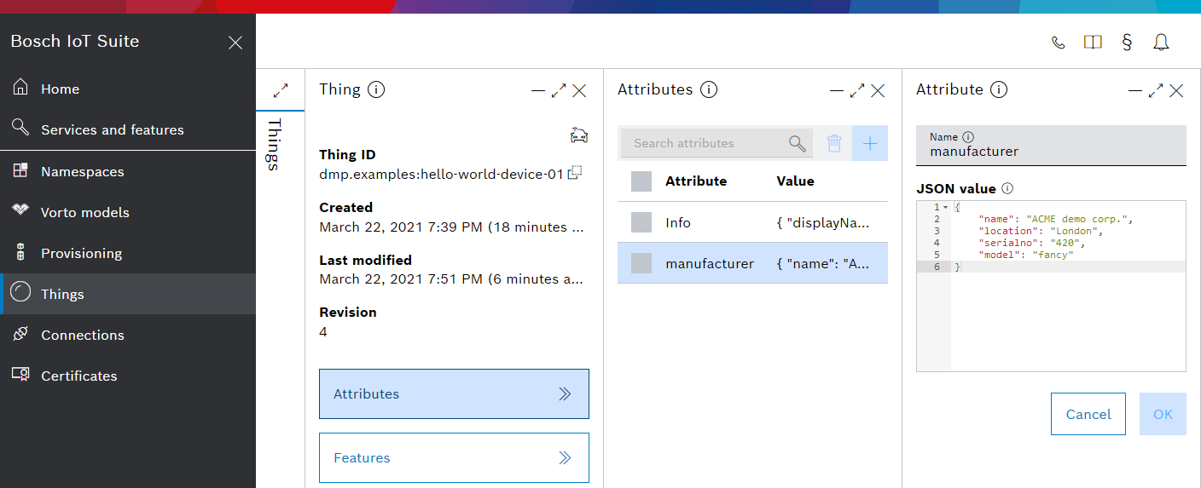Select the vertical Things tab

pyautogui.click(x=275, y=145)
